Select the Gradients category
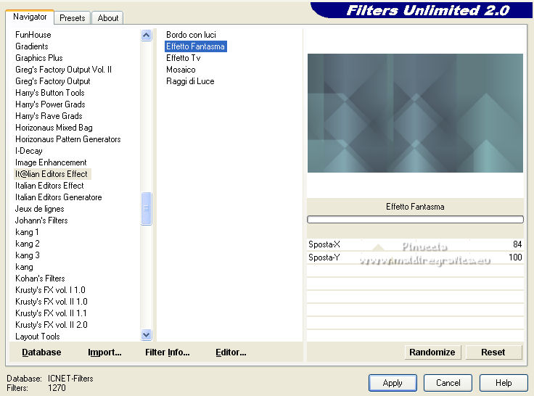 pyautogui.click(x=32, y=46)
